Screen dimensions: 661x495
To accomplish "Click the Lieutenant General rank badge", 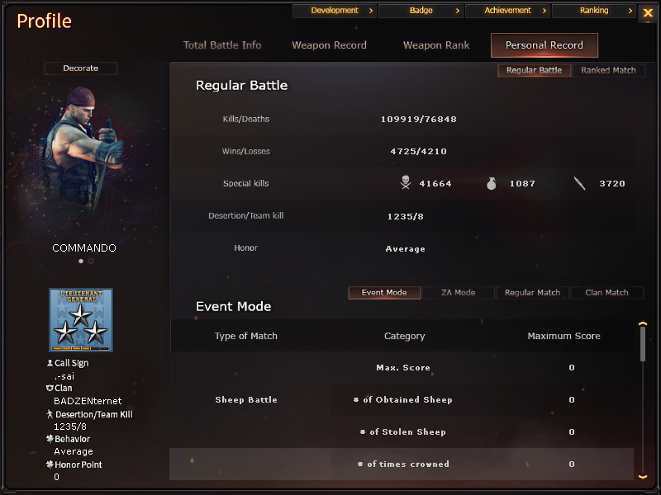I will tap(81, 320).
